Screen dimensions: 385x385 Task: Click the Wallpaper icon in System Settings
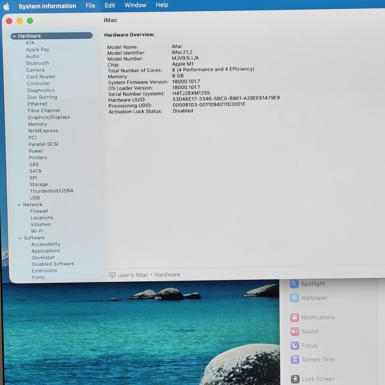[x=294, y=298]
